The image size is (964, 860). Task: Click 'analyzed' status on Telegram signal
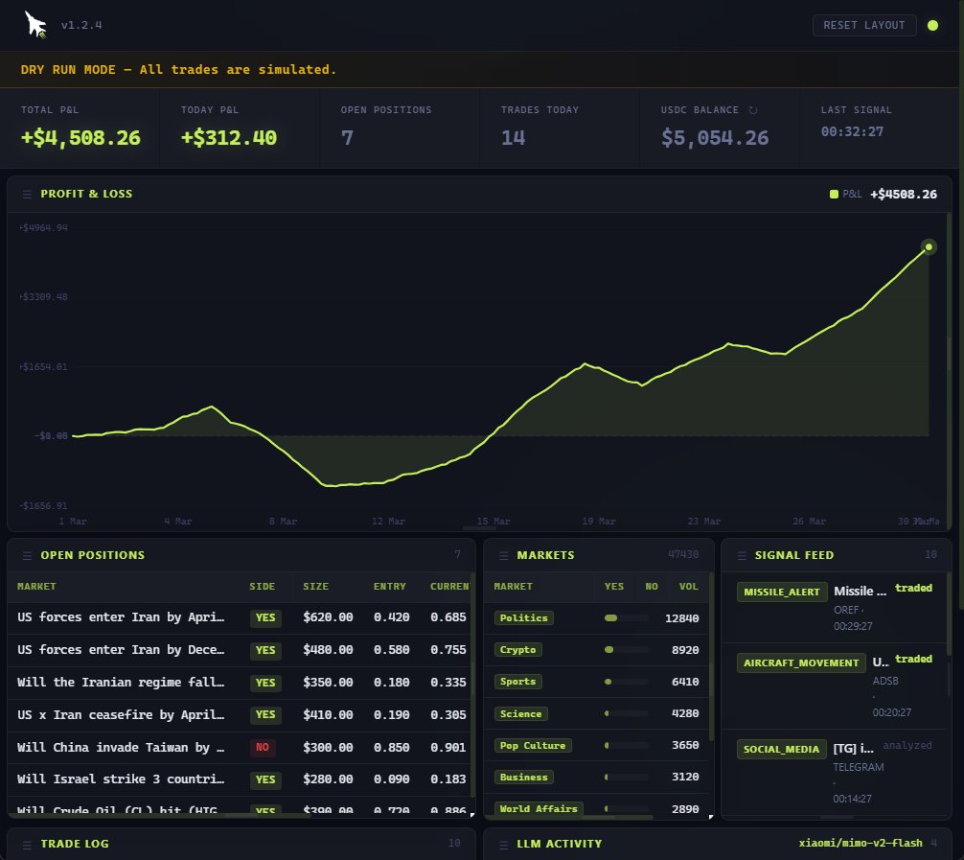point(907,746)
